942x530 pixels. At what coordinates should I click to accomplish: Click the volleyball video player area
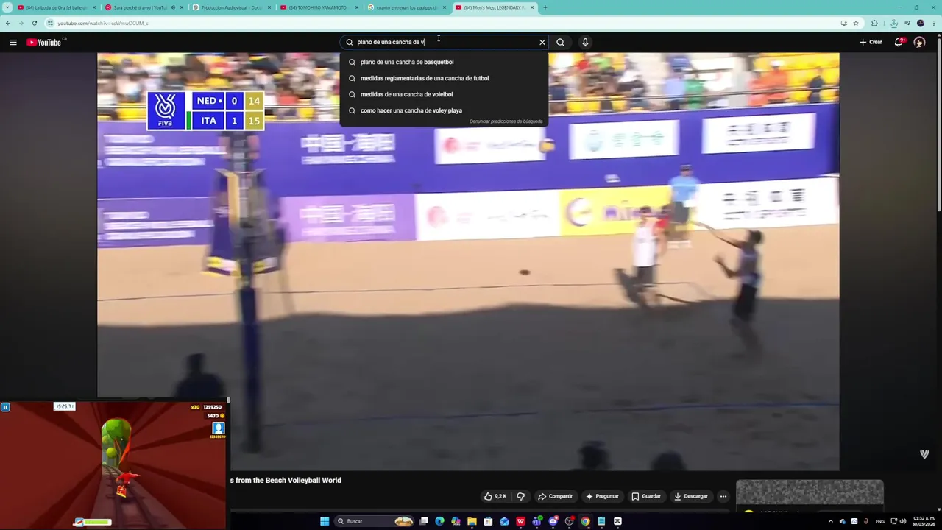coord(468,261)
